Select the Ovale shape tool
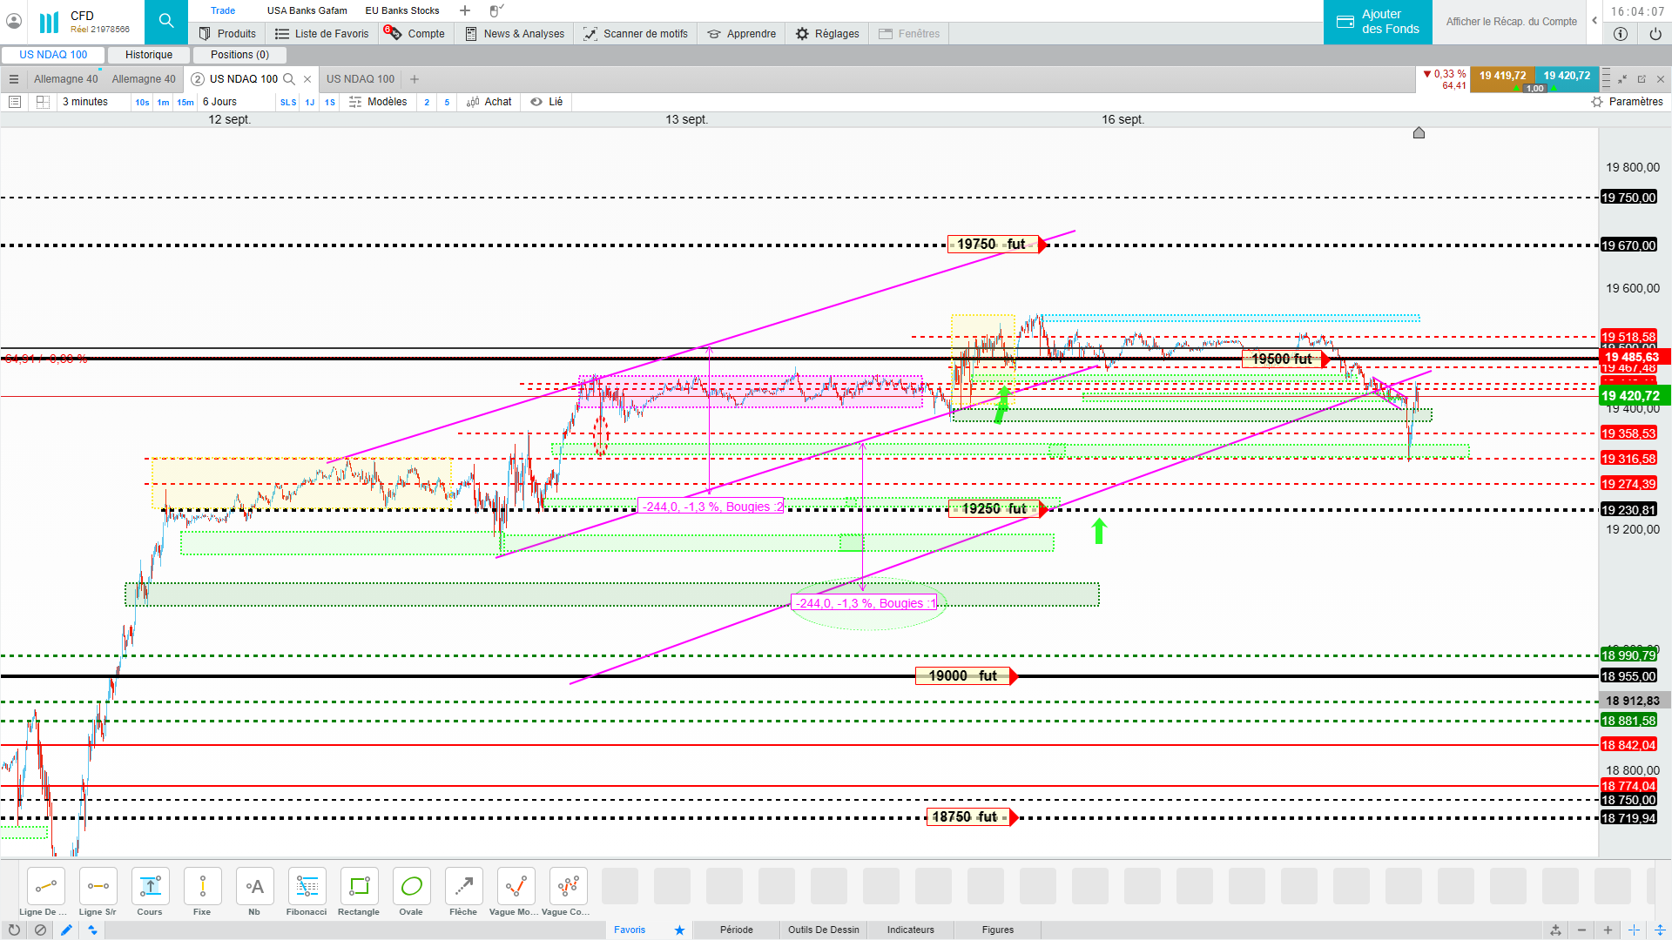The width and height of the screenshot is (1672, 940). (411, 887)
